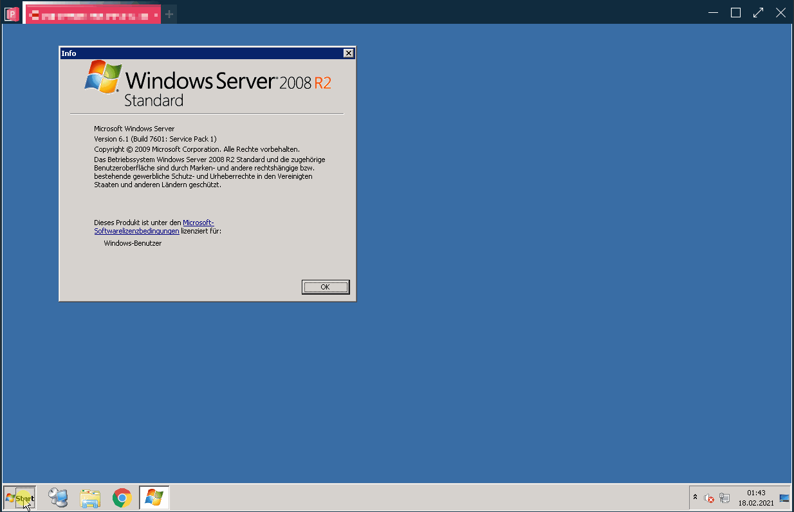This screenshot has width=794, height=512.
Task: Select the Copyright © 2009 Microsoft Corporation line
Action: point(197,149)
